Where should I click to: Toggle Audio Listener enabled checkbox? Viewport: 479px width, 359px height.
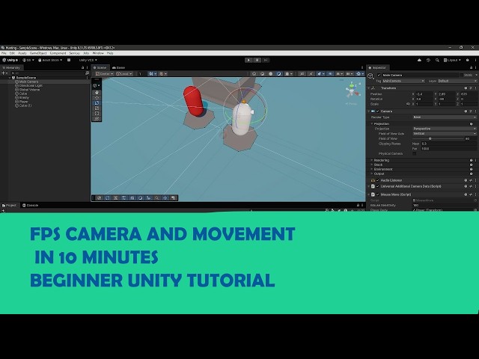(x=377, y=180)
